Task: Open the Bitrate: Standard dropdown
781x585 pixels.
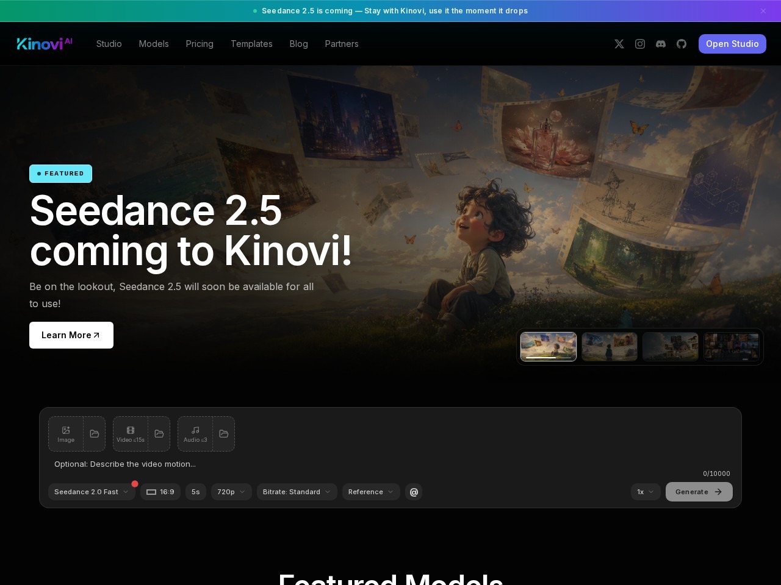Action: pos(297,492)
